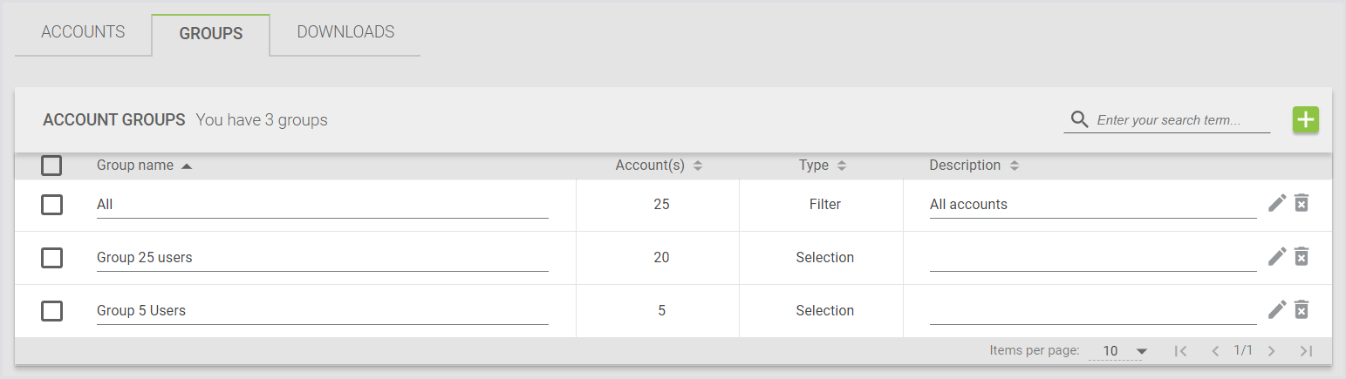Go to the last page
This screenshot has height=379, width=1346.
coord(1306,351)
